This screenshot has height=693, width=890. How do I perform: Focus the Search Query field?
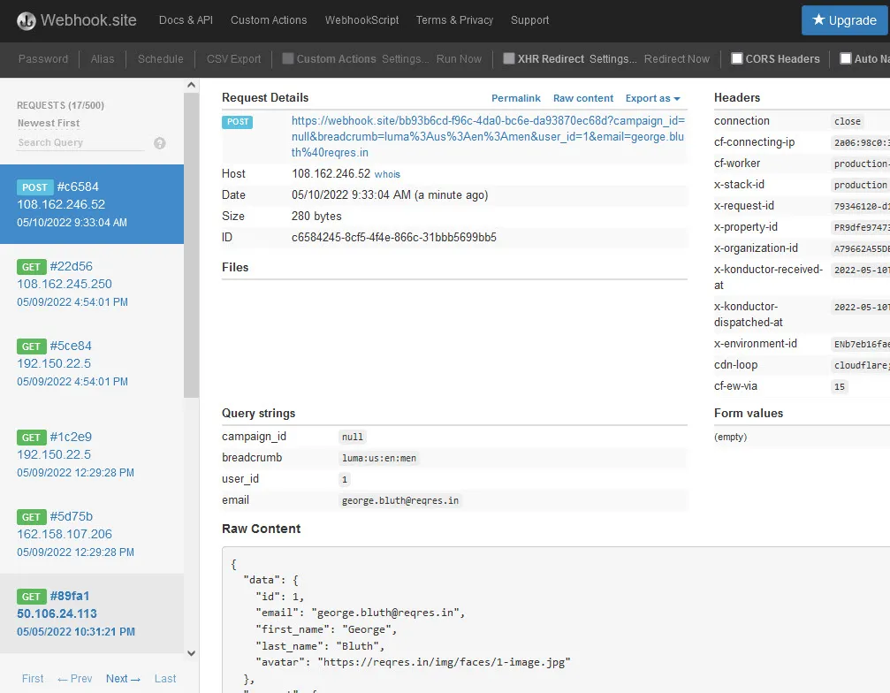point(80,143)
